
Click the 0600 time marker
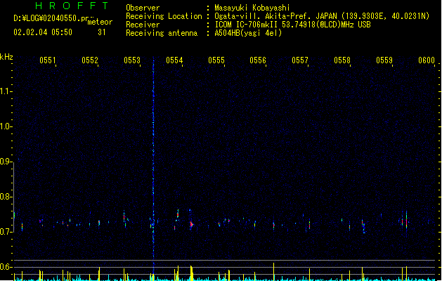(x=427, y=60)
